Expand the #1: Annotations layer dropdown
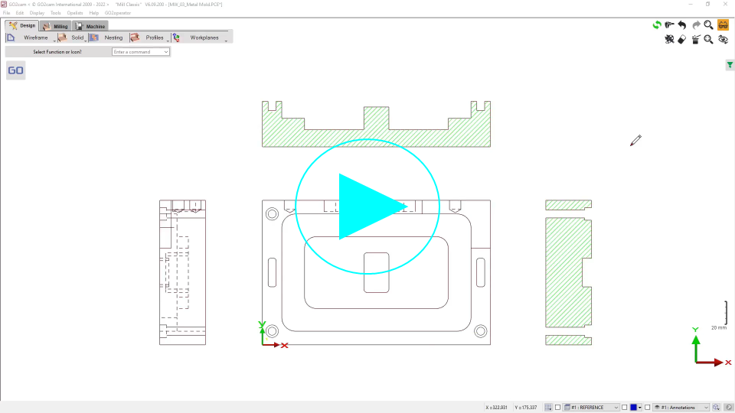This screenshot has width=735, height=413. coord(681,408)
